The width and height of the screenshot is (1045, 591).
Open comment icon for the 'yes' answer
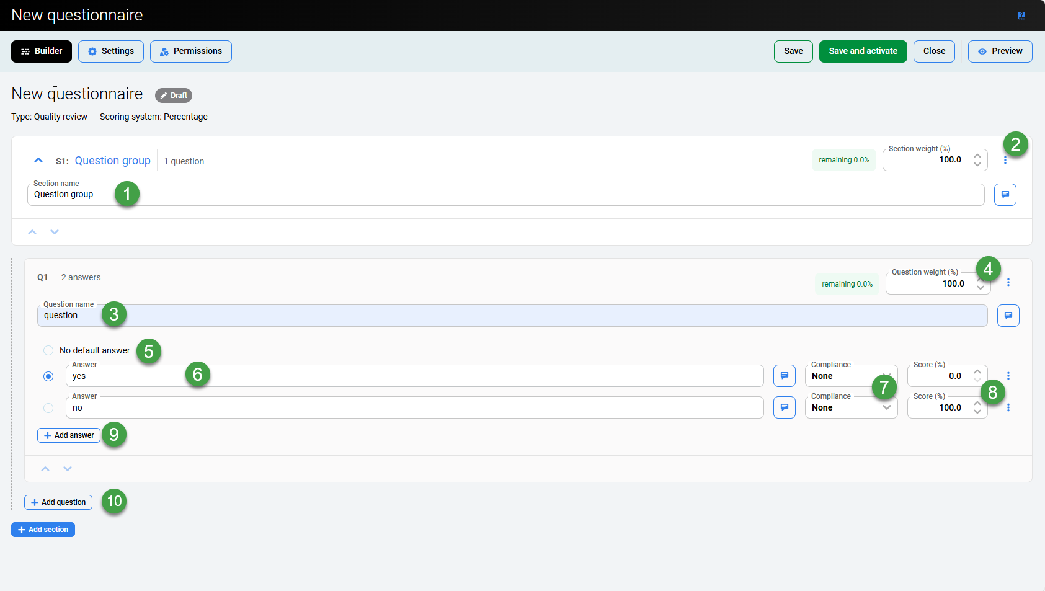784,376
